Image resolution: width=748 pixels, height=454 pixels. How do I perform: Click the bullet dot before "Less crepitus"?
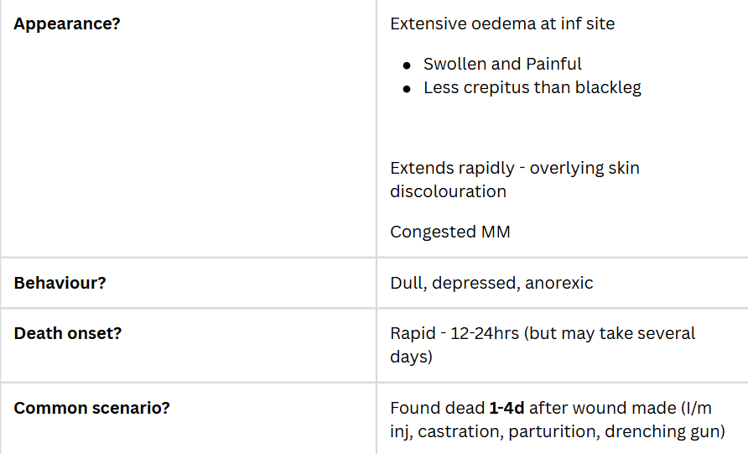click(x=407, y=88)
